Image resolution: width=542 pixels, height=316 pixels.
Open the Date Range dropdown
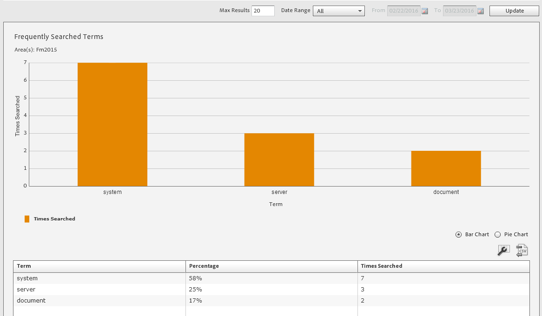pos(338,10)
